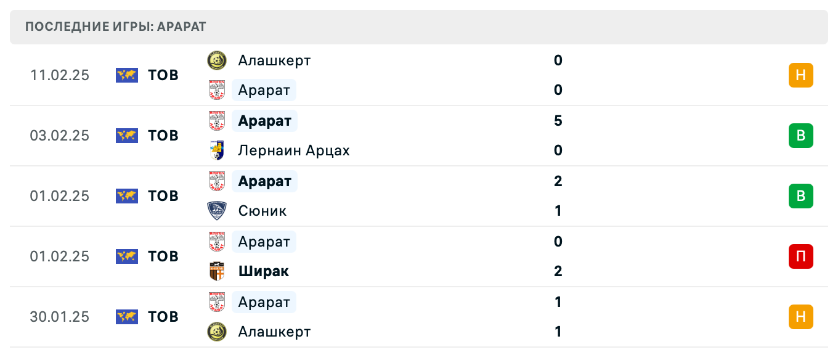Click the Арарат crest in the 01.02.25 Ширак match

click(x=216, y=242)
